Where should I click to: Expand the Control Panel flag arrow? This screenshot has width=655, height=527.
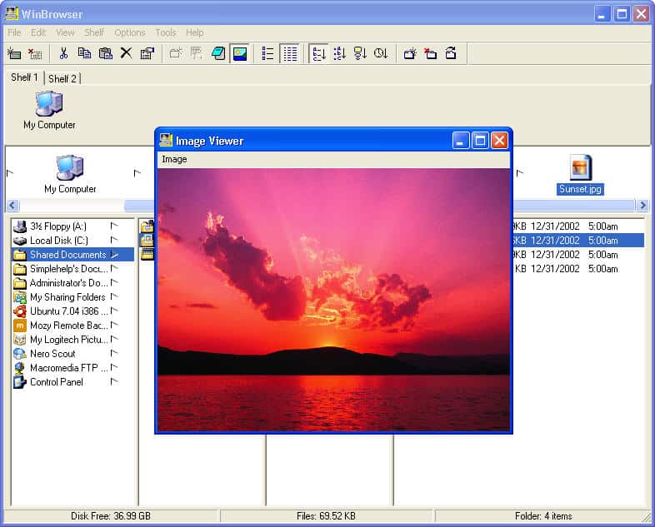(114, 382)
